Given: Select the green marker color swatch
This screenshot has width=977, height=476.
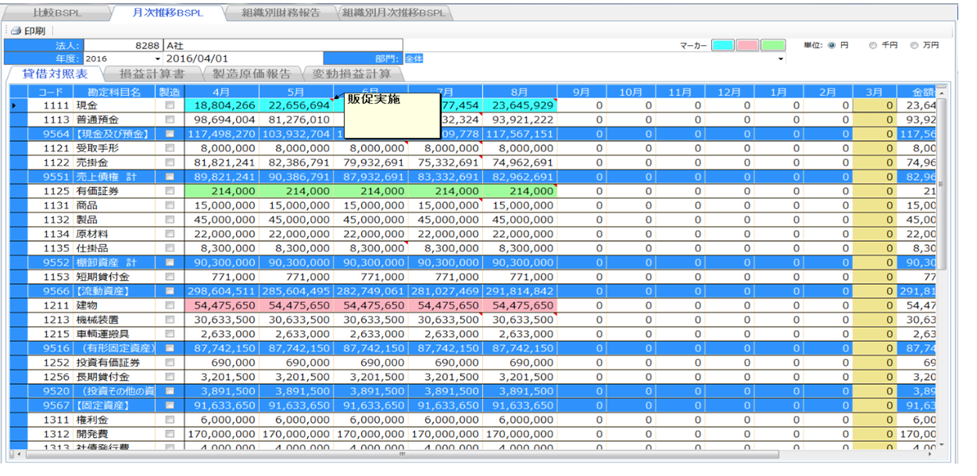Looking at the screenshot, I should (773, 46).
